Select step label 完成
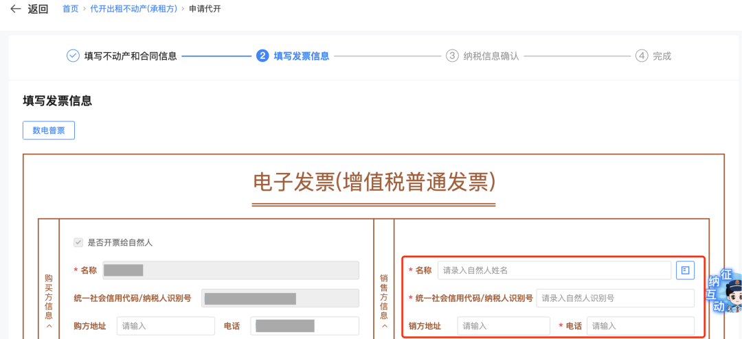 662,56
